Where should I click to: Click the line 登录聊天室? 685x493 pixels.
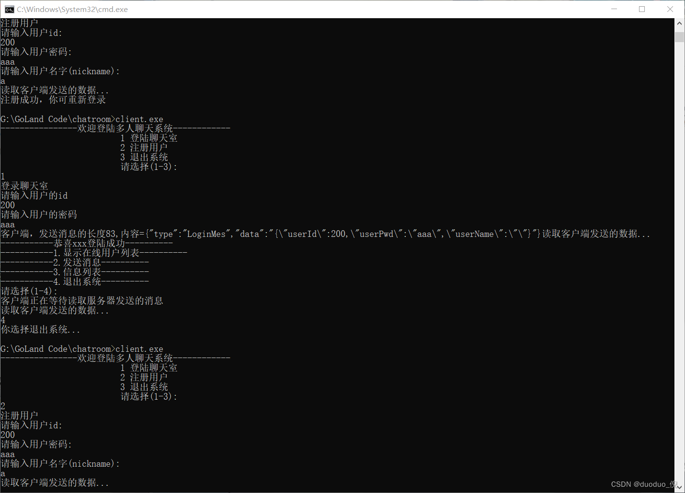tap(24, 186)
